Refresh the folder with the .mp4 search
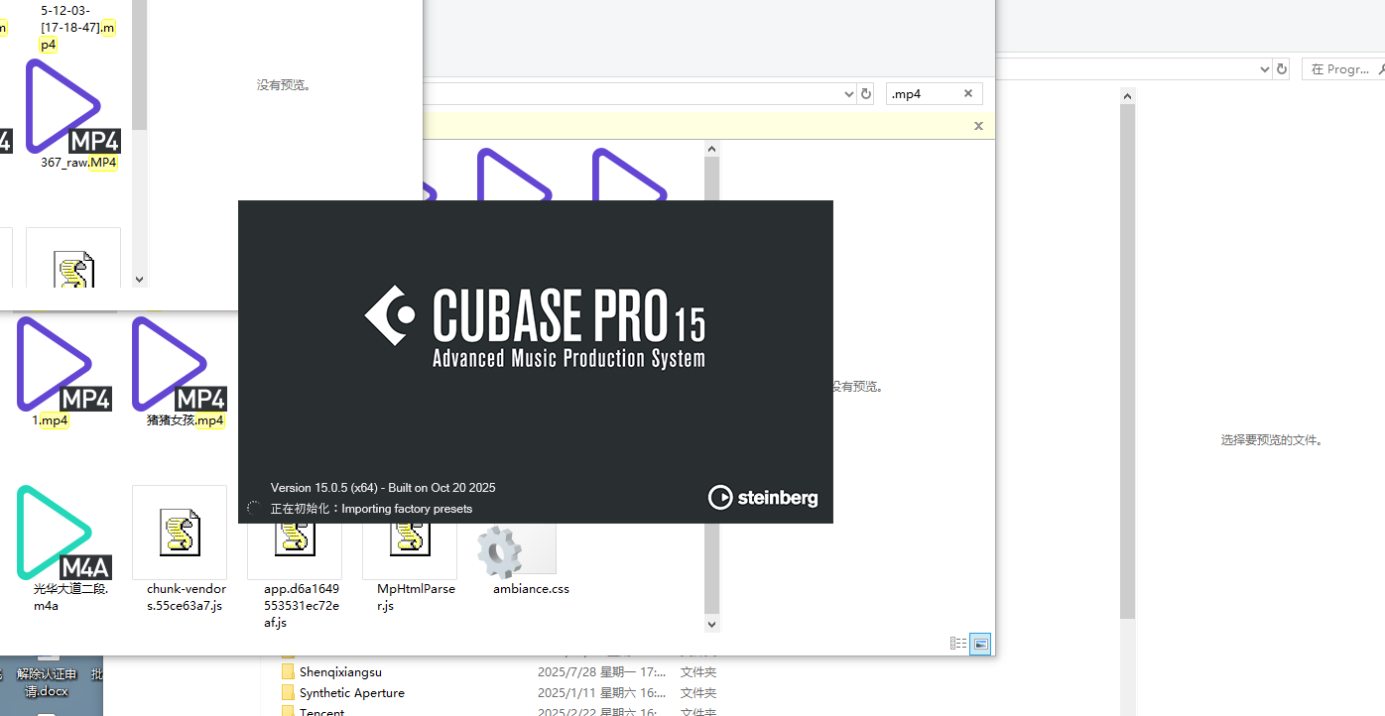This screenshot has height=716, width=1385. coord(866,93)
